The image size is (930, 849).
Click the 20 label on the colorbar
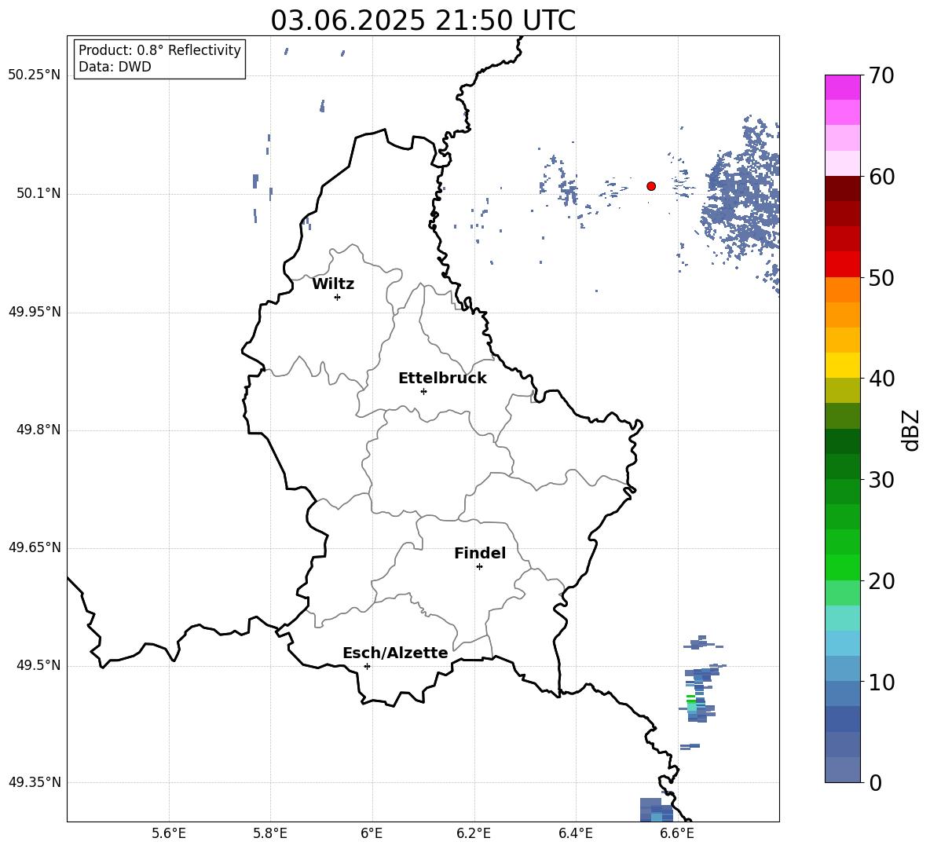pyautogui.click(x=881, y=581)
